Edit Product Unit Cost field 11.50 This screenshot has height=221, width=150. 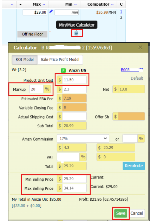74,80
